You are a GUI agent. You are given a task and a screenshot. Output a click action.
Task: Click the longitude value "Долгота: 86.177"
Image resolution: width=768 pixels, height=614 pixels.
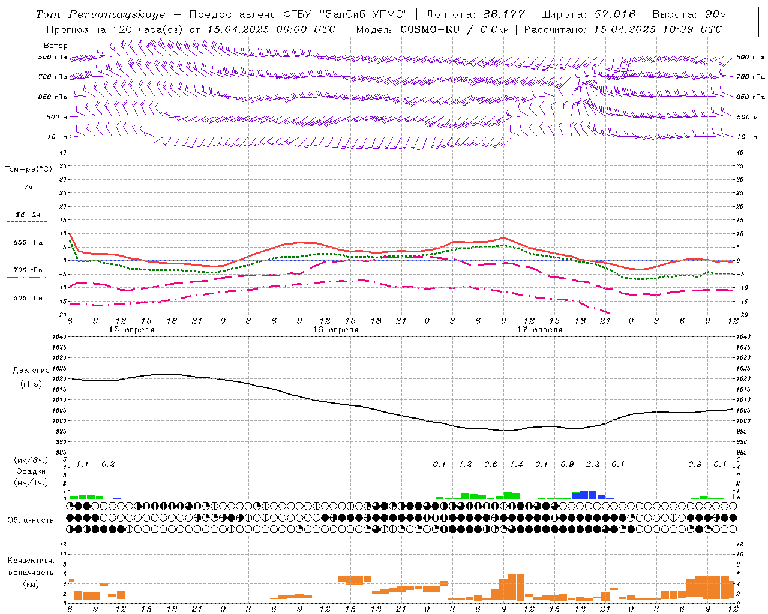(x=475, y=14)
